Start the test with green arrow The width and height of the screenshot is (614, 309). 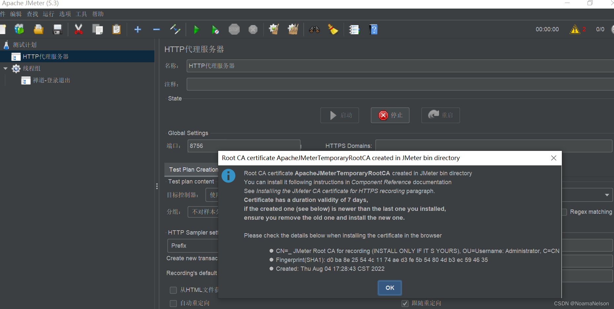[196, 29]
